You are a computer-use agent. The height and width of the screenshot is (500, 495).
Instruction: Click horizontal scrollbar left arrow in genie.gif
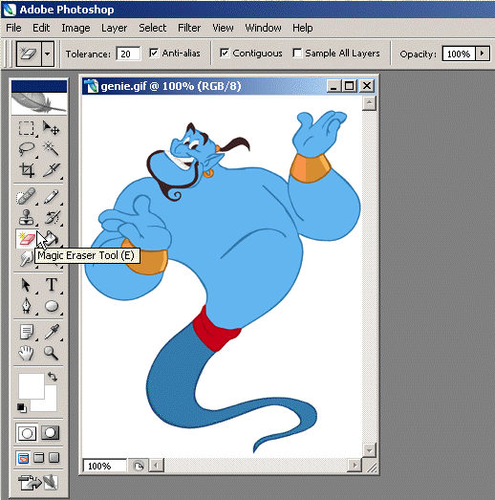click(156, 466)
